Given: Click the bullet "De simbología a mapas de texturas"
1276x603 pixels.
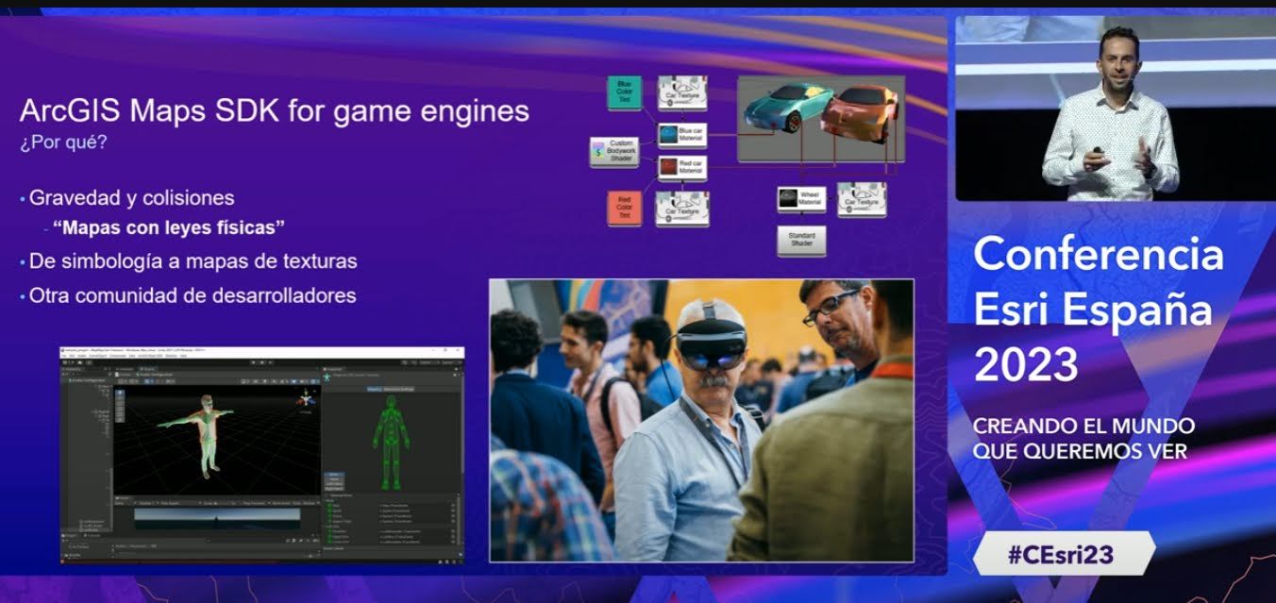Looking at the screenshot, I should tap(193, 260).
